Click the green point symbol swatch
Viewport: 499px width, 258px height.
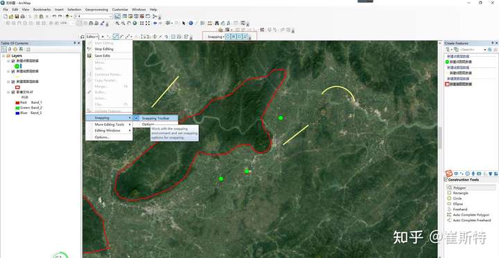17,66
